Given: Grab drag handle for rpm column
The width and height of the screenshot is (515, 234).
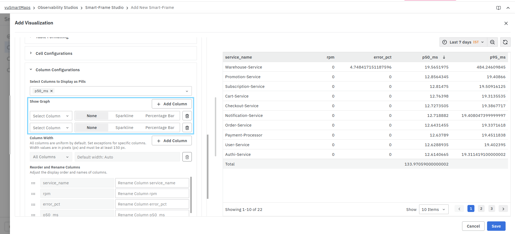Looking at the screenshot, I should pyautogui.click(x=33, y=194).
